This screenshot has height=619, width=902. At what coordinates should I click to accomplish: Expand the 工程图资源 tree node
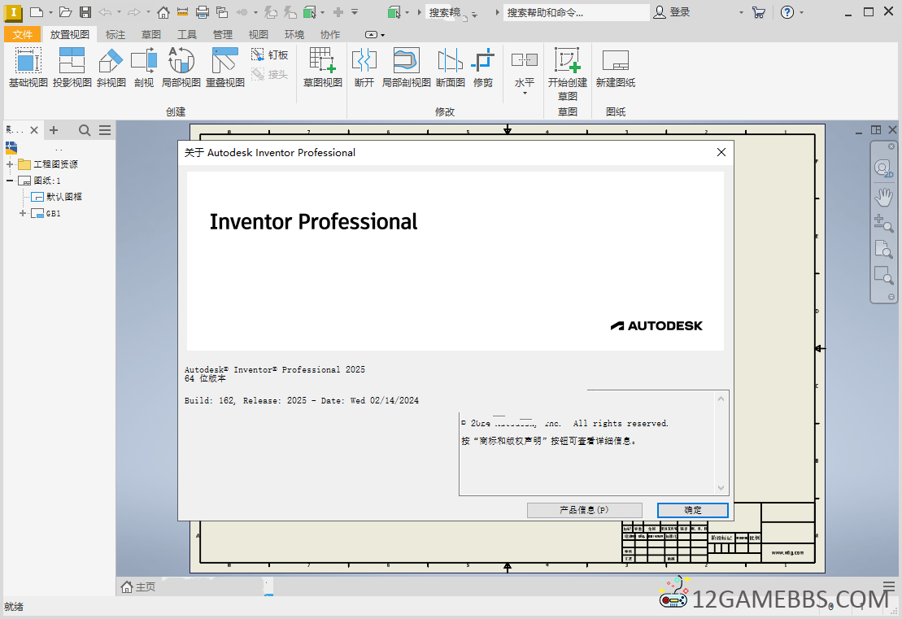10,164
